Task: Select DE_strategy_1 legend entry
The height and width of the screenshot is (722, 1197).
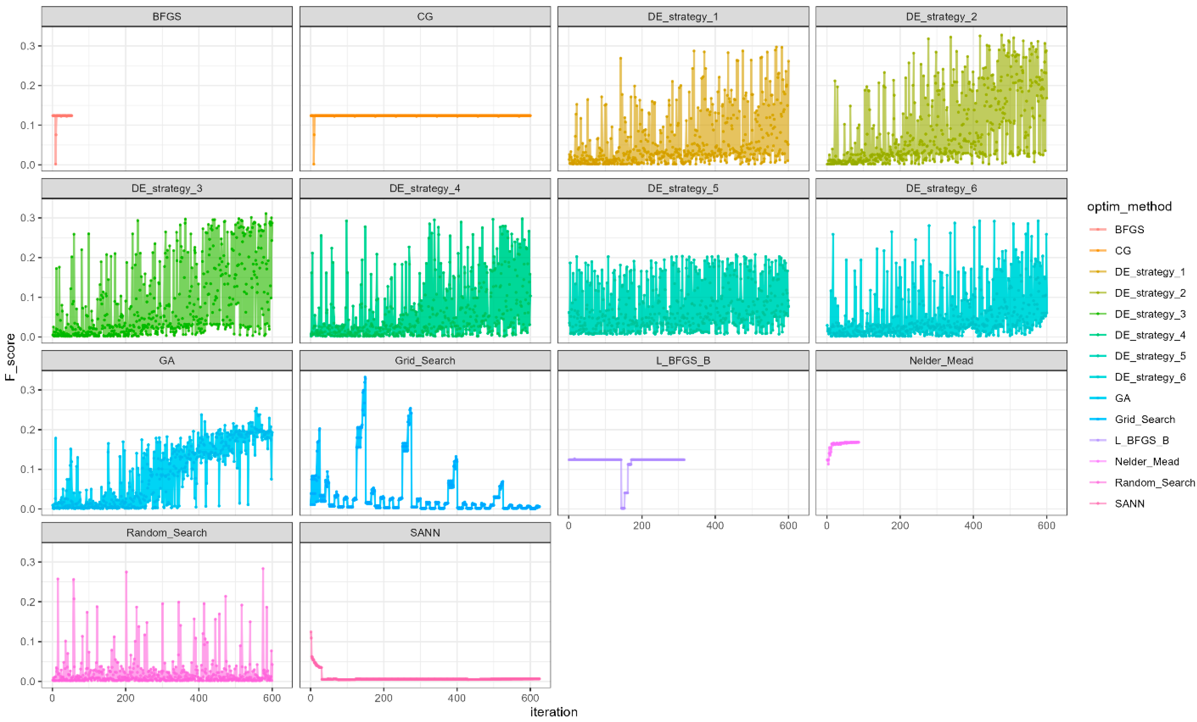Action: tap(1149, 272)
